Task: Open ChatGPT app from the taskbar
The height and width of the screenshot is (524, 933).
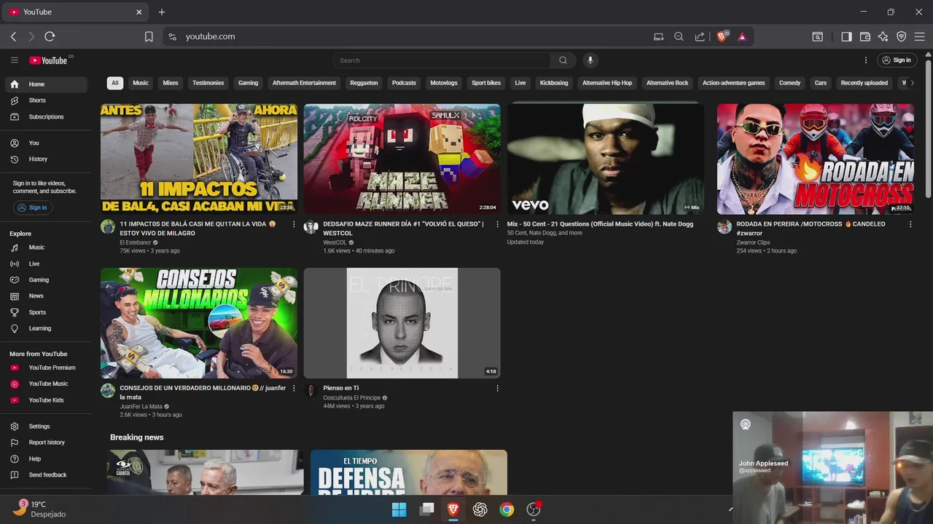Action: point(480,509)
